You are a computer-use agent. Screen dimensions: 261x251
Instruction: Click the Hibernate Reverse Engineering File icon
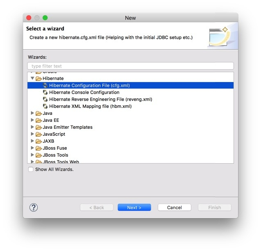point(45,99)
